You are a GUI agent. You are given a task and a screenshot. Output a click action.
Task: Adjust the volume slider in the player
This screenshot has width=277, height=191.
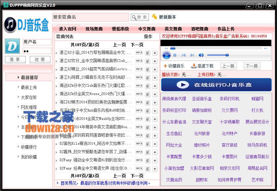click(x=218, y=55)
